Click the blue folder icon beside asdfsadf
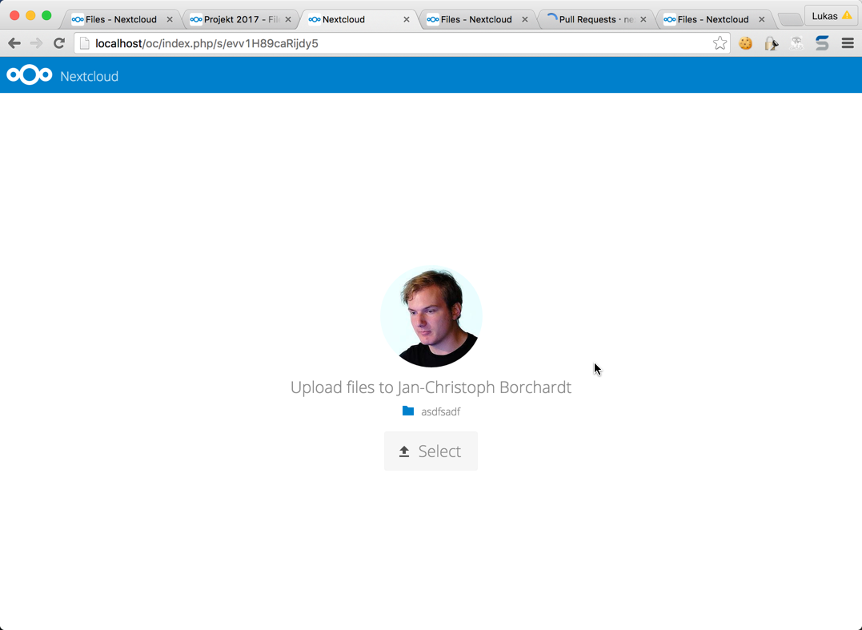Image resolution: width=862 pixels, height=630 pixels. click(408, 411)
